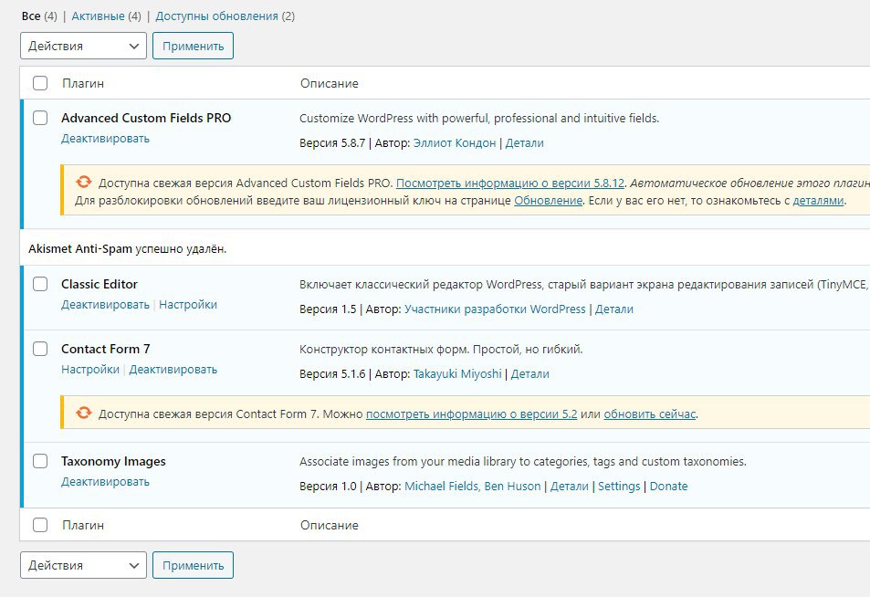This screenshot has width=870, height=597.
Task: Show the Все (4) plugins filter
Action: pos(39,16)
